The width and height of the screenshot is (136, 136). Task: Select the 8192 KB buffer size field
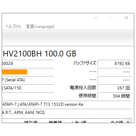115,63
